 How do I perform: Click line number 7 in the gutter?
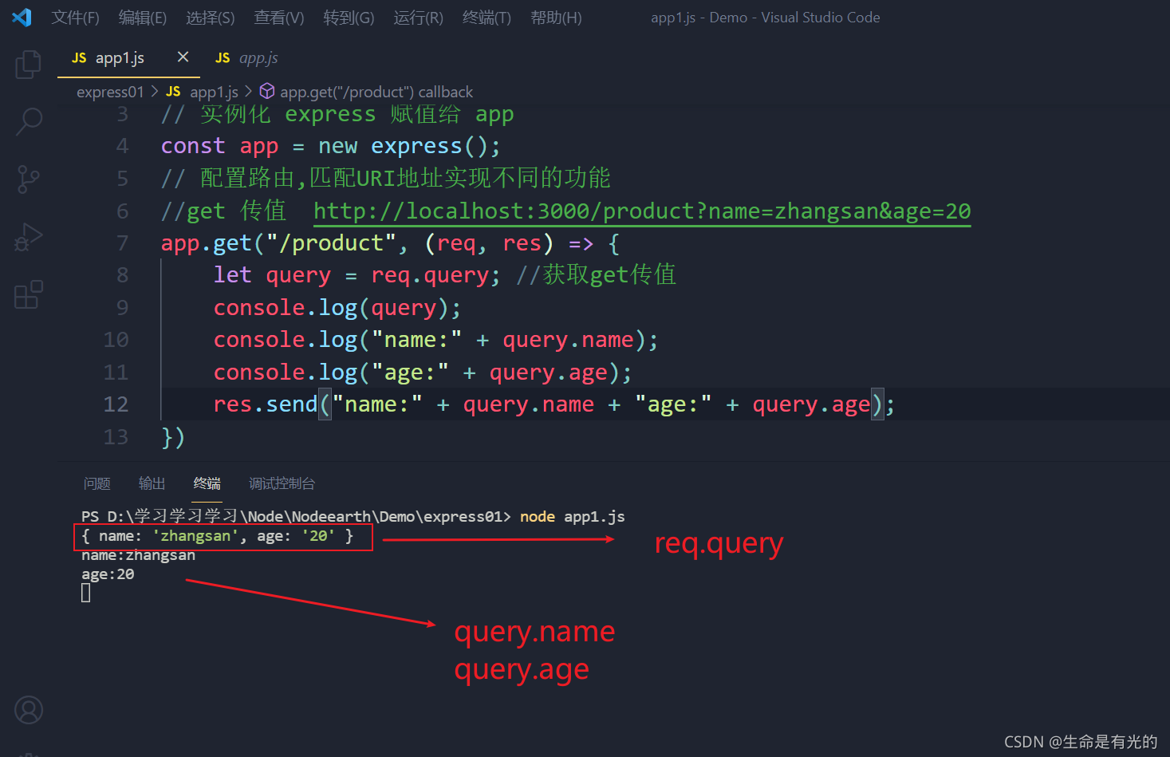pos(122,243)
